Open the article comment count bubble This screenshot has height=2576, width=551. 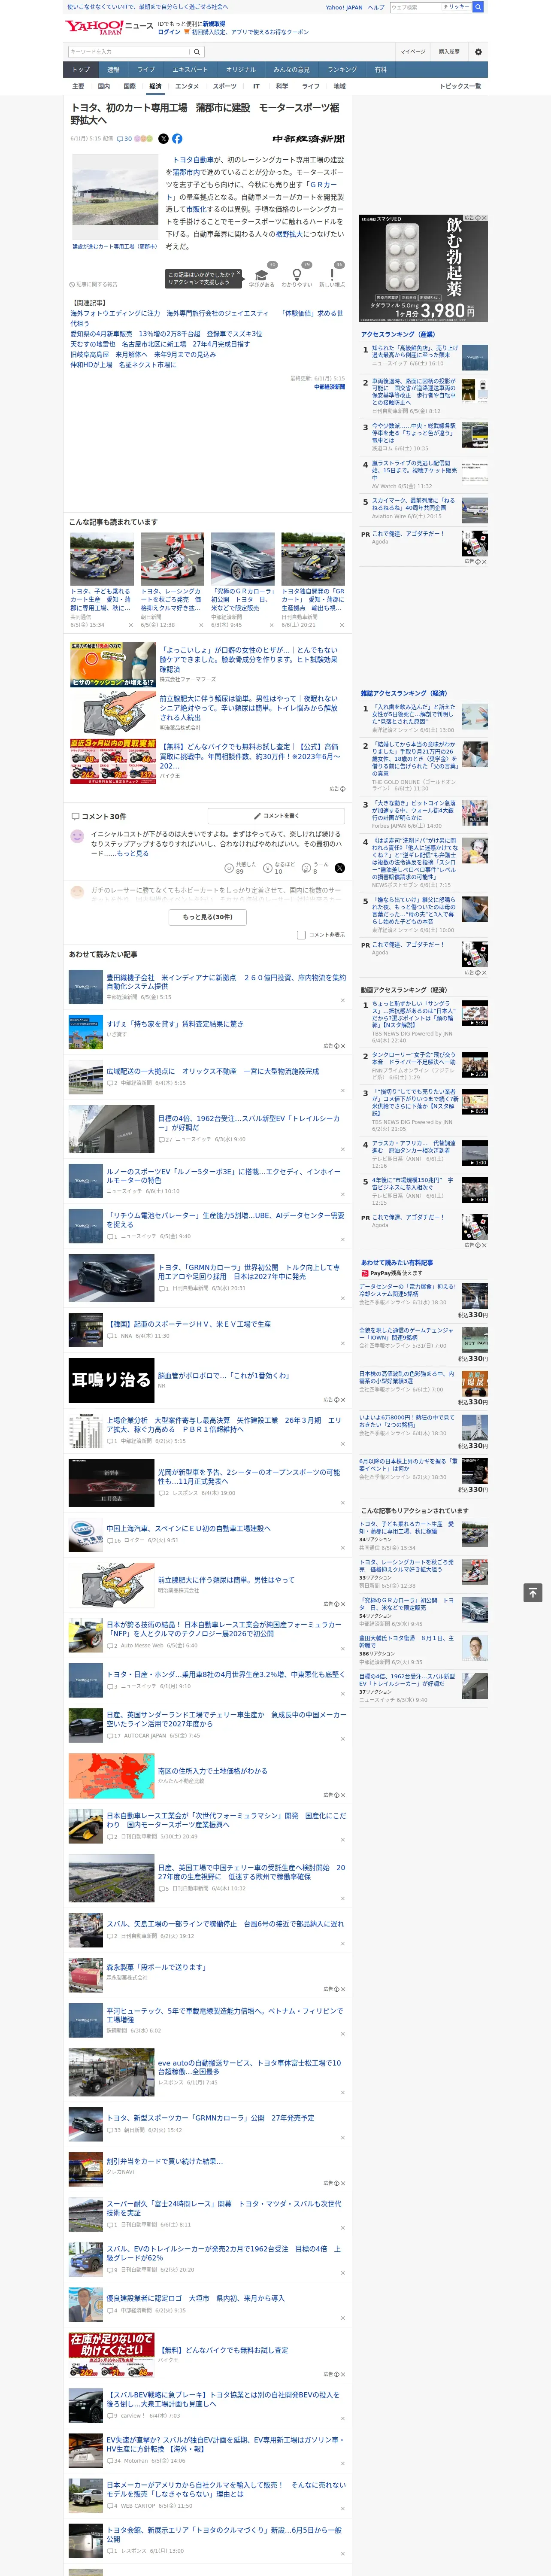click(124, 139)
